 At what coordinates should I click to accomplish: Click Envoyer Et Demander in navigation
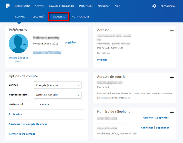click(61, 6)
